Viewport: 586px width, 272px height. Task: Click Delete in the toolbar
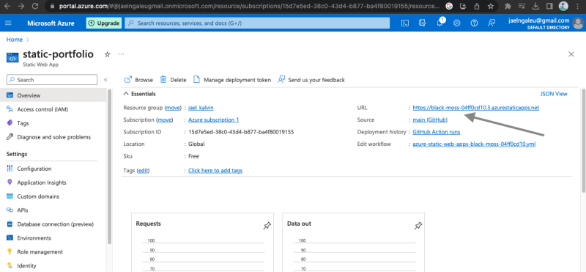point(173,80)
